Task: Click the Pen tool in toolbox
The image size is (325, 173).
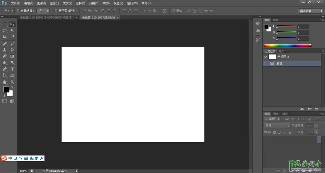Action: [5, 69]
